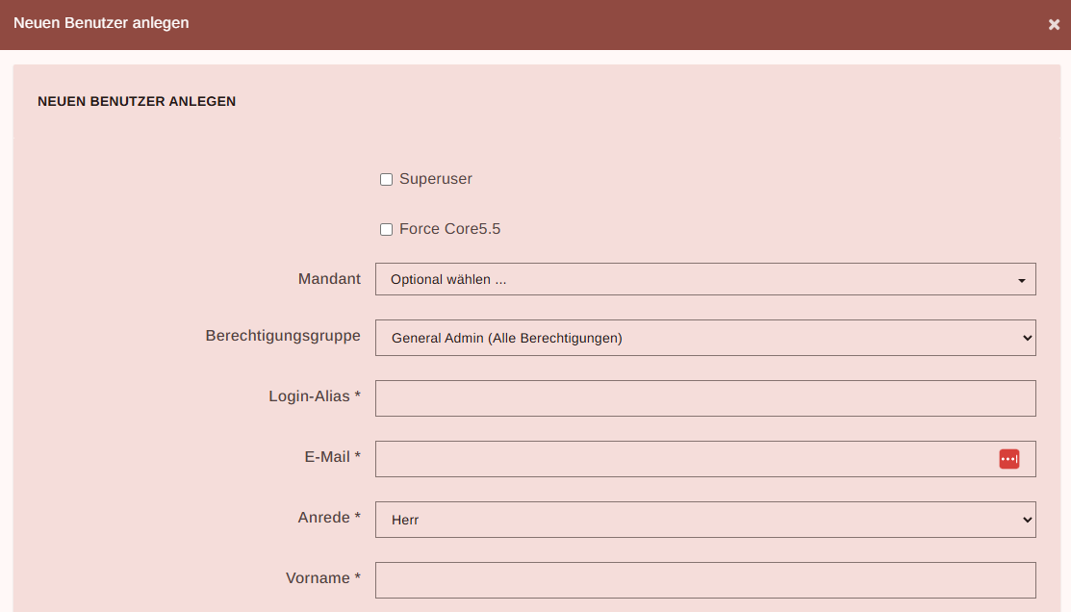Image resolution: width=1071 pixels, height=612 pixels.
Task: Open the Mandant dropdown
Action: click(704, 279)
